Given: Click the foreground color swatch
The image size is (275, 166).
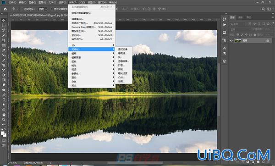Looking at the screenshot, I should 3,133.
